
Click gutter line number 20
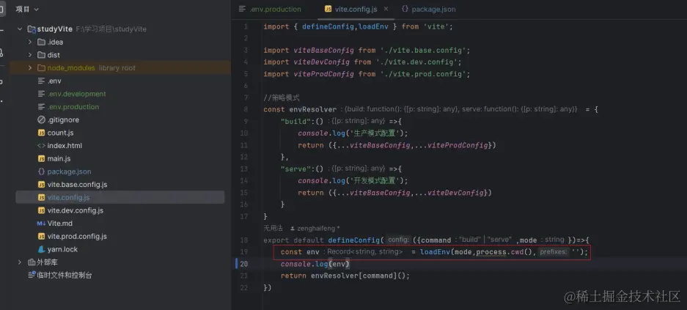[x=243, y=264]
